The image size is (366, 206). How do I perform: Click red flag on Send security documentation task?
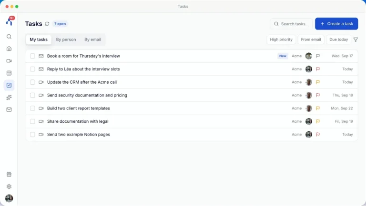318,95
